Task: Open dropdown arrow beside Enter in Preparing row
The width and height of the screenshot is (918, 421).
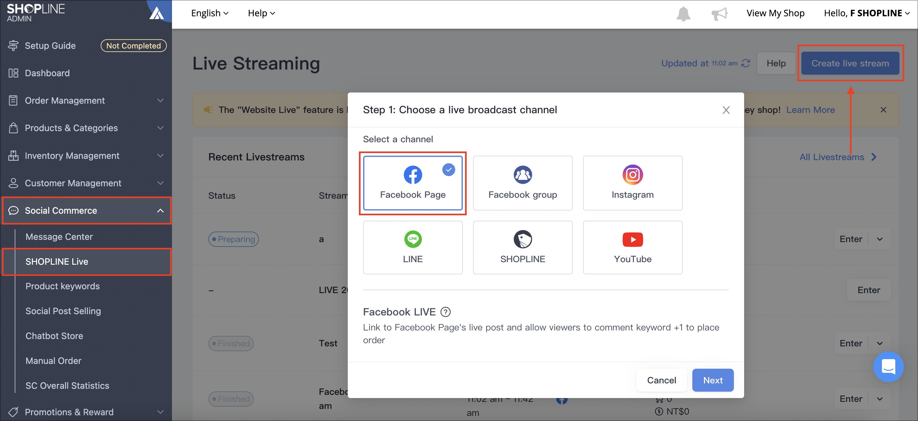Action: coord(880,239)
